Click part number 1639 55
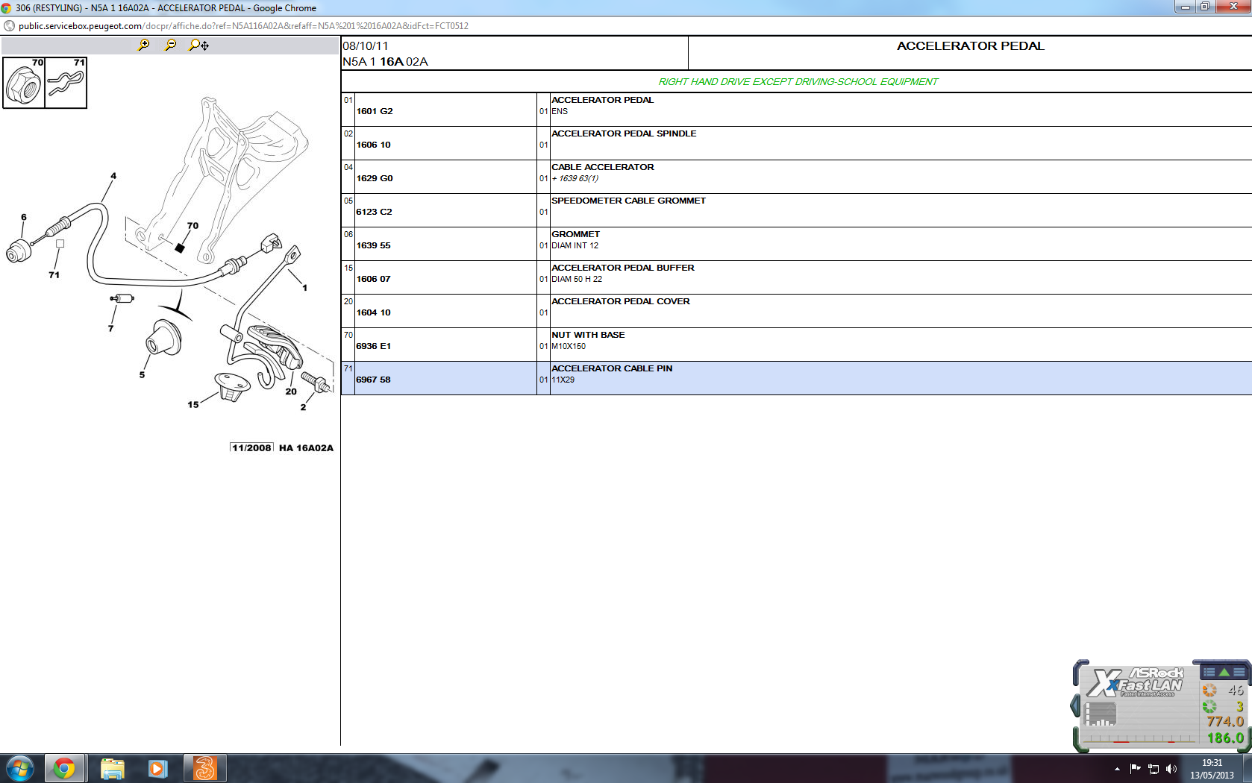The height and width of the screenshot is (783, 1252). pyautogui.click(x=374, y=245)
